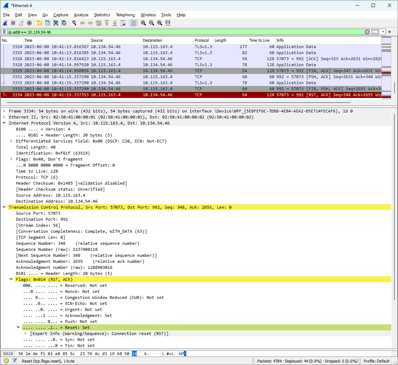The width and height of the screenshot is (398, 365).
Task: Sort by the Destination column header
Action: 167,40
